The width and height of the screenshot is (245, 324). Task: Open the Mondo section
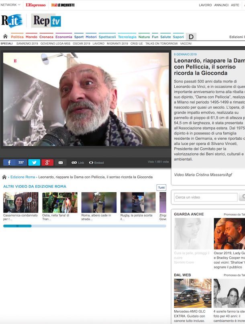click(31, 37)
